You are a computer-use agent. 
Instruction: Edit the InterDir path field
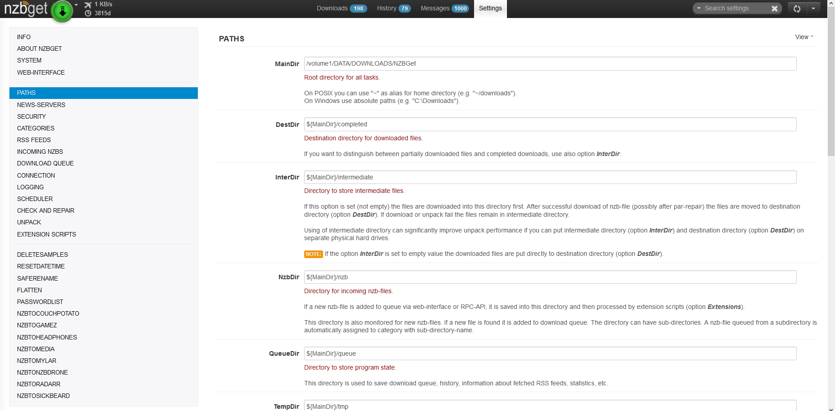[550, 177]
